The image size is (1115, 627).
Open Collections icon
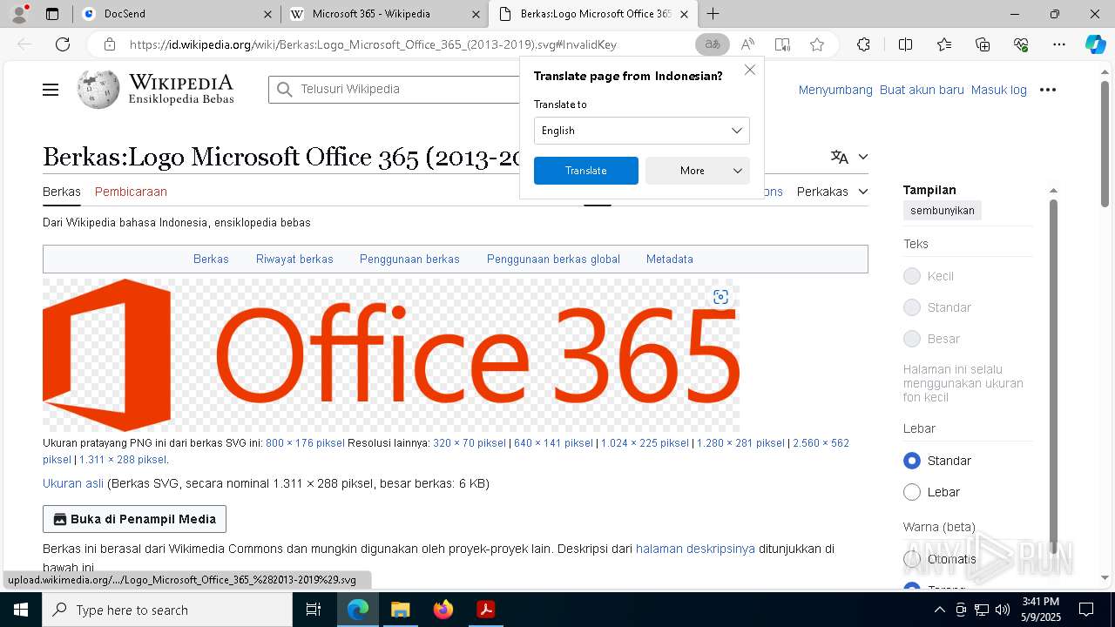click(983, 44)
